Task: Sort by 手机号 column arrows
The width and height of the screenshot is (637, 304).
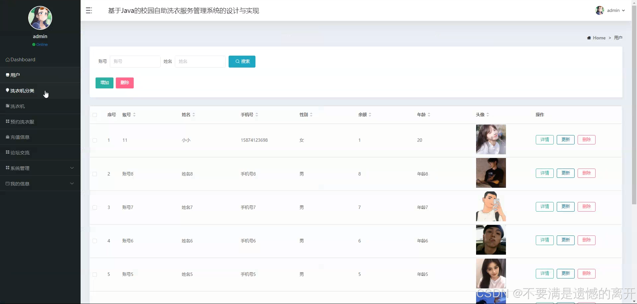Action: (x=257, y=115)
